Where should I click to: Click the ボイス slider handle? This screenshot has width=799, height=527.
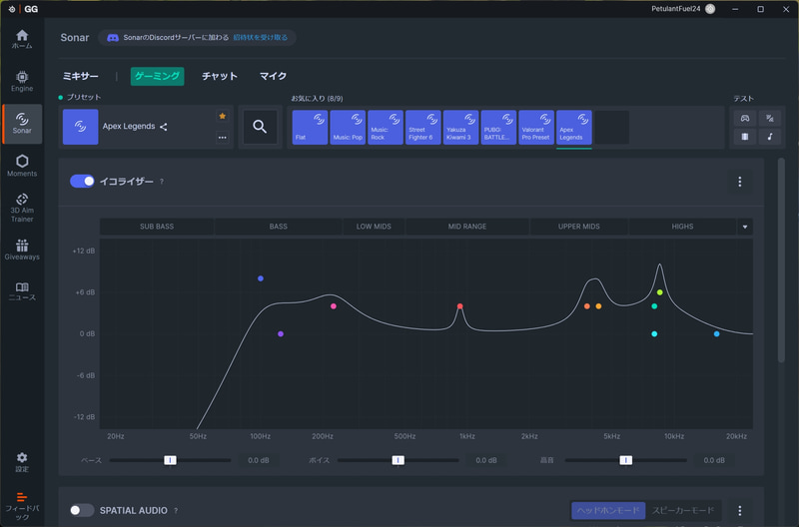398,460
